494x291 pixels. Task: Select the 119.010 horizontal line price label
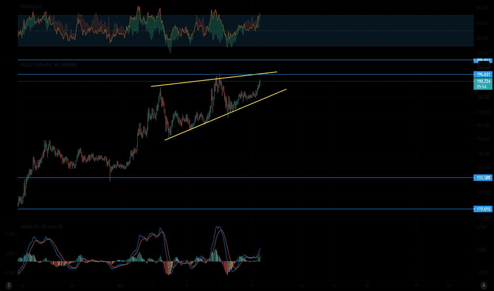tap(483, 209)
